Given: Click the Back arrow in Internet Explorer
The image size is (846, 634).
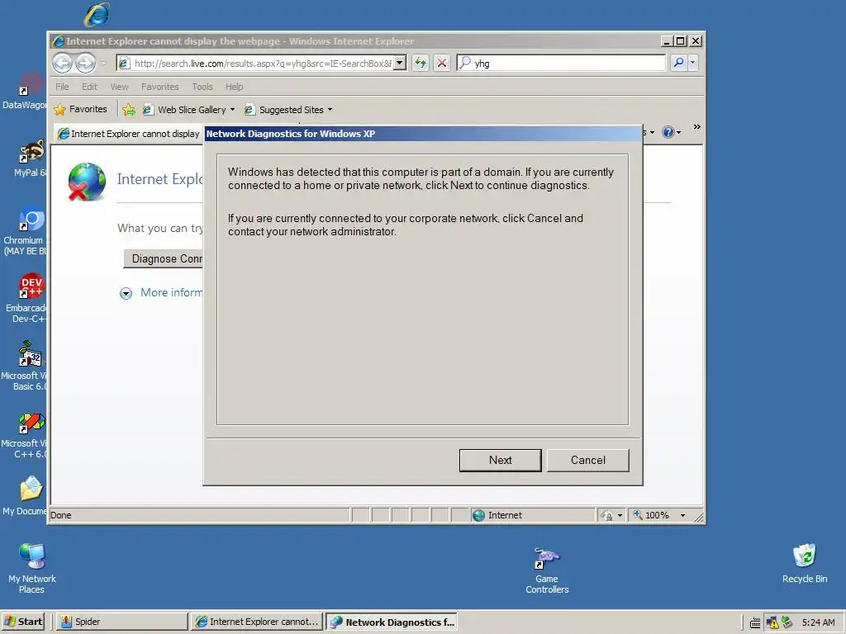Looking at the screenshot, I should [63, 63].
